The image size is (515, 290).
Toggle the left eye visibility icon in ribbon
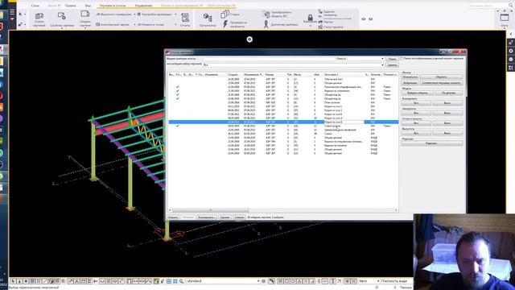pos(363,19)
